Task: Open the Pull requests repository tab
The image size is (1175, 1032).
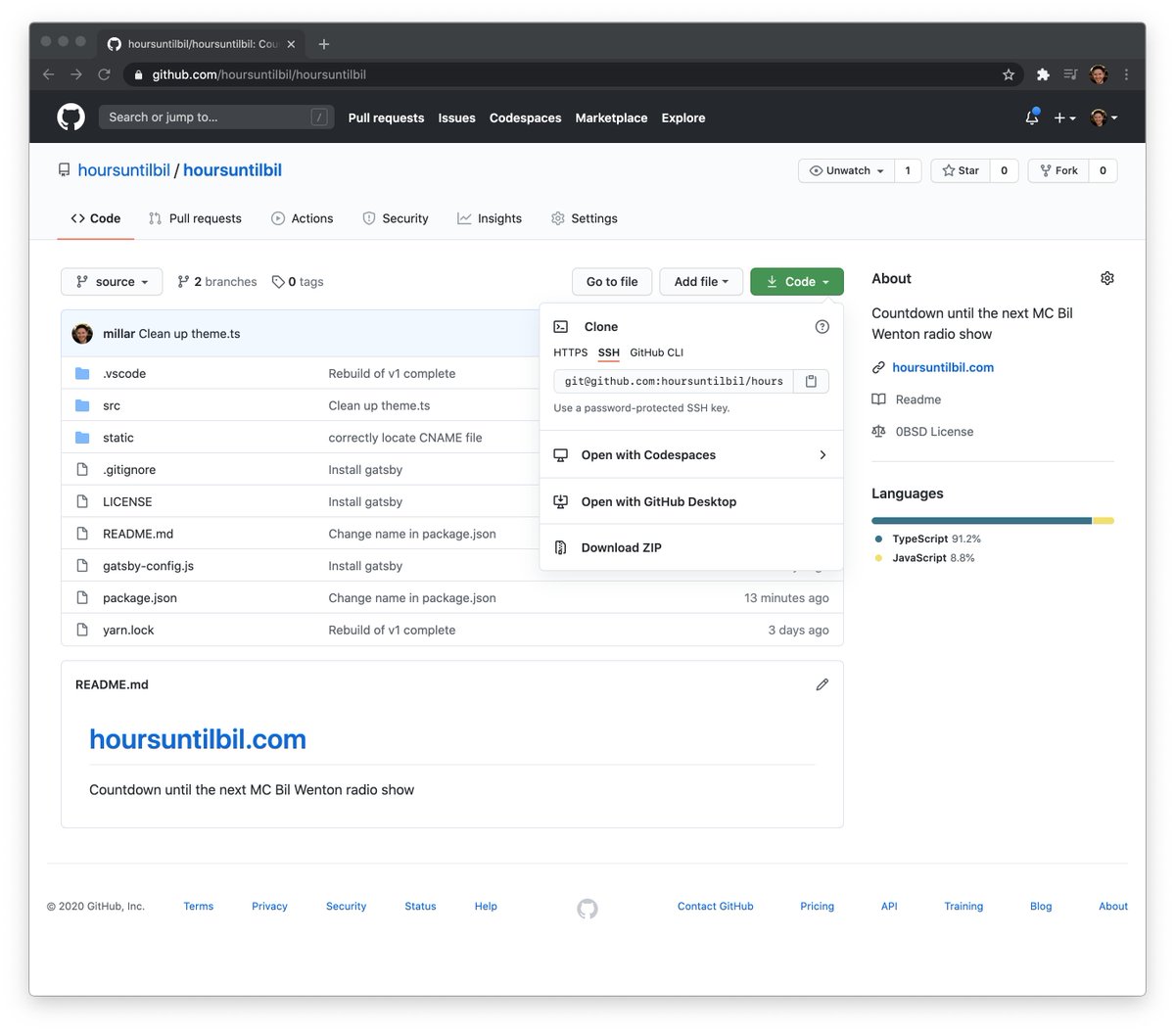Action: tap(195, 218)
